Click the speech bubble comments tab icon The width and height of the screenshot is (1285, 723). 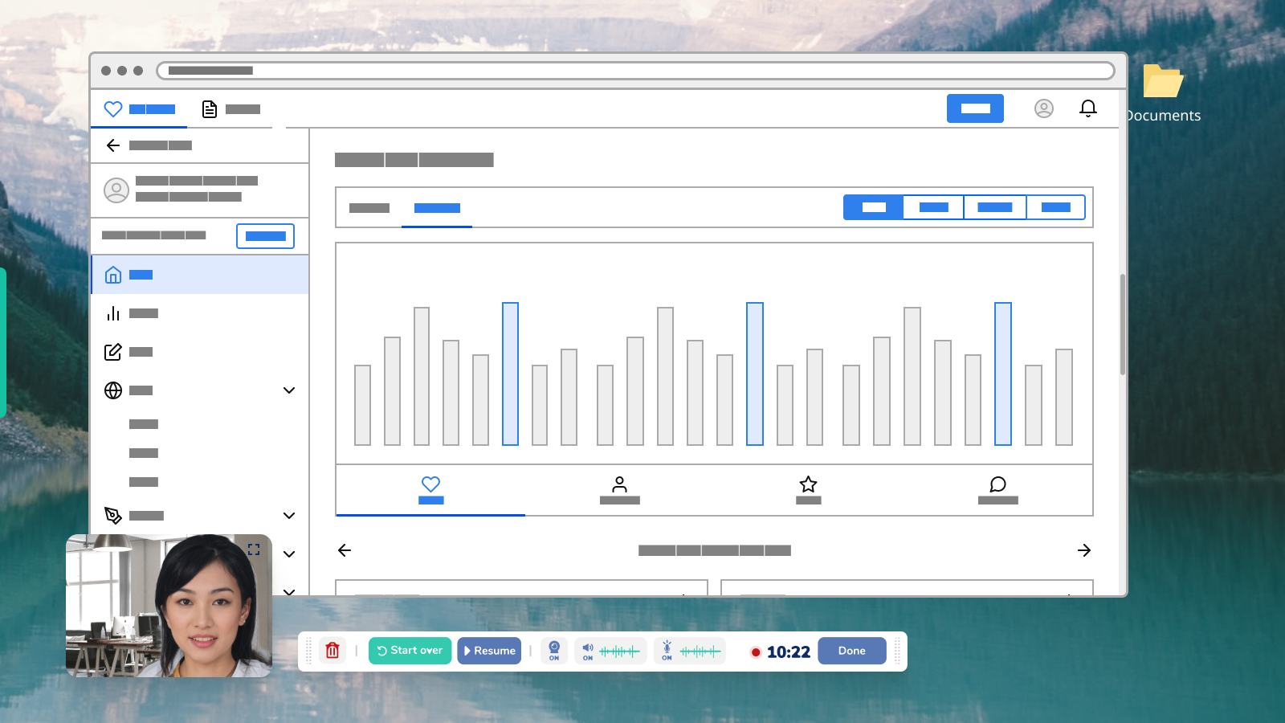[997, 485]
